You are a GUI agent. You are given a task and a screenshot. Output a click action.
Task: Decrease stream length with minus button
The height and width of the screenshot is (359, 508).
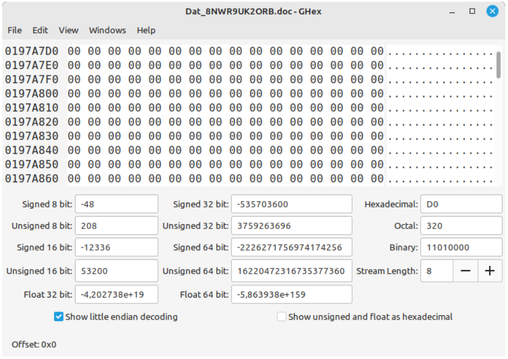click(x=465, y=271)
